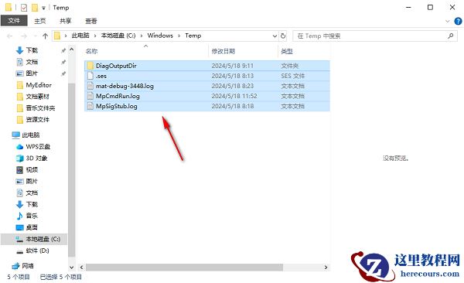The height and width of the screenshot is (283, 464).
Task: Open the 音乐文件夹 folder in sidebar
Action: (40, 108)
